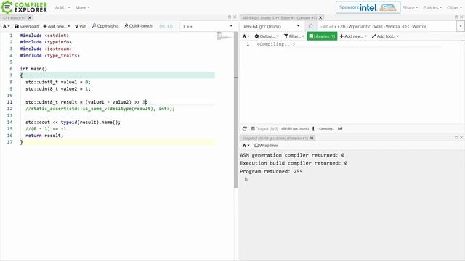The height and width of the screenshot is (261, 465).
Task: Open the Share menu
Action: 410,7
